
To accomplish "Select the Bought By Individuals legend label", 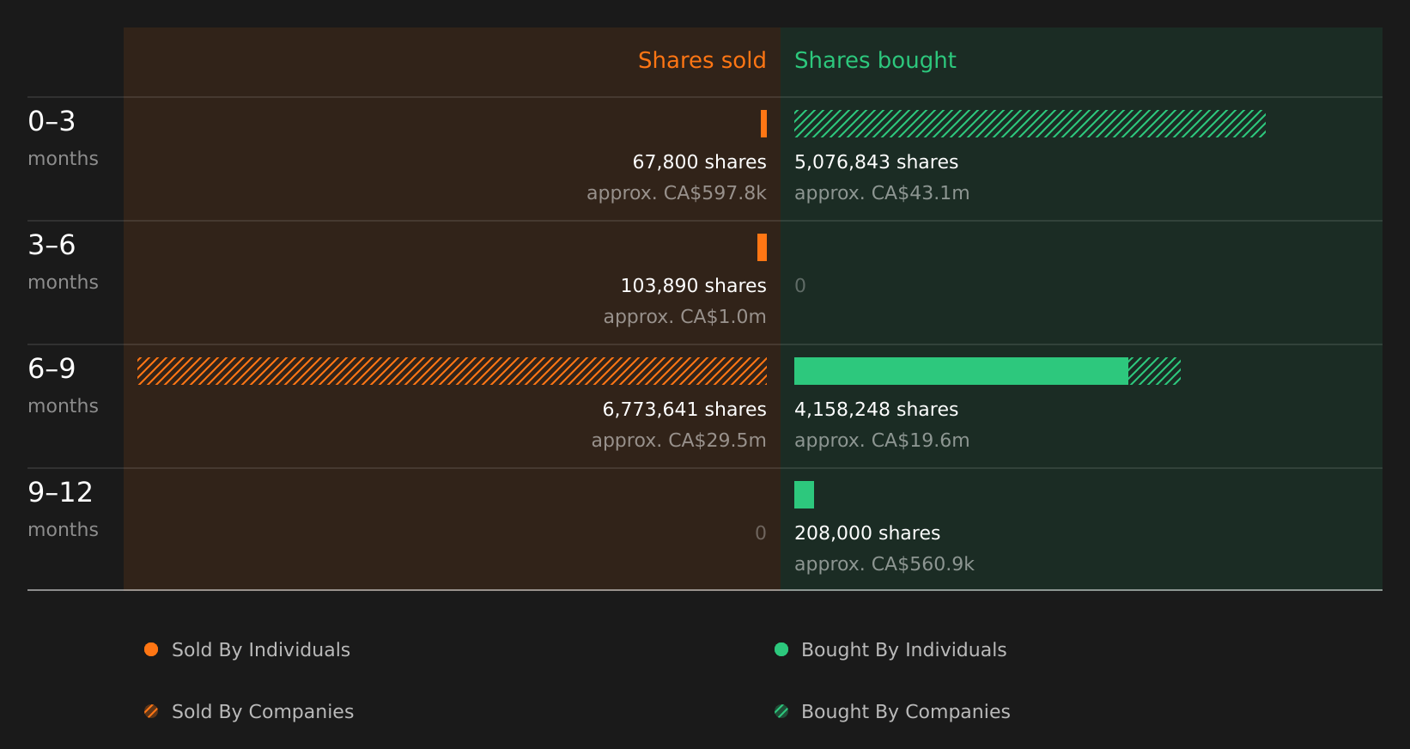I will (x=903, y=650).
